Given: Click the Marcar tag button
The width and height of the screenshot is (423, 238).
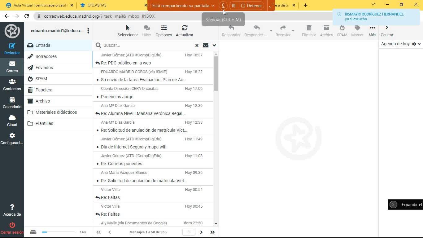Looking at the screenshot, I should coord(357,31).
